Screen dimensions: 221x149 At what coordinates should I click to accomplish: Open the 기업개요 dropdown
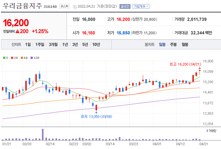[x=141, y=7]
